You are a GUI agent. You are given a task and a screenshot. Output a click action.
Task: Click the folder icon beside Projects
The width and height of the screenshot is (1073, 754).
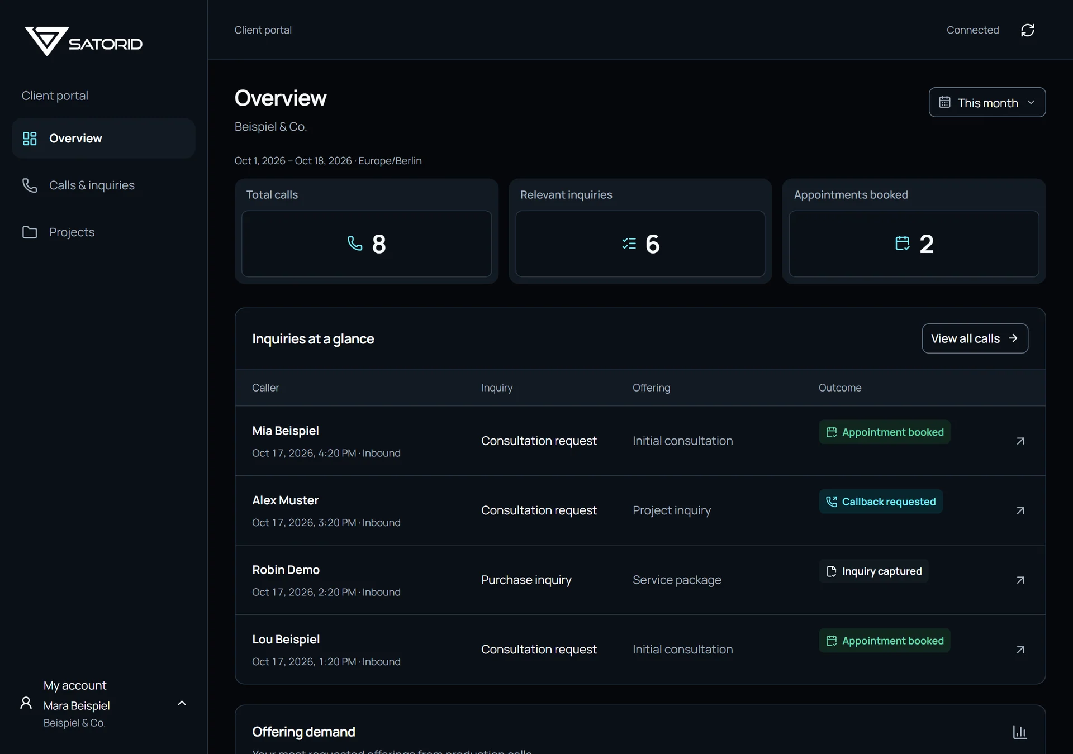click(30, 232)
